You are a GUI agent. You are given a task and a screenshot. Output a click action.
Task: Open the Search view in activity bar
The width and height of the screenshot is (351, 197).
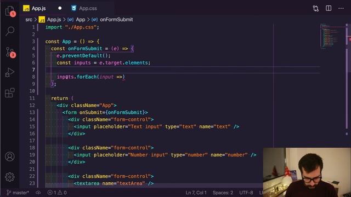click(10, 31)
